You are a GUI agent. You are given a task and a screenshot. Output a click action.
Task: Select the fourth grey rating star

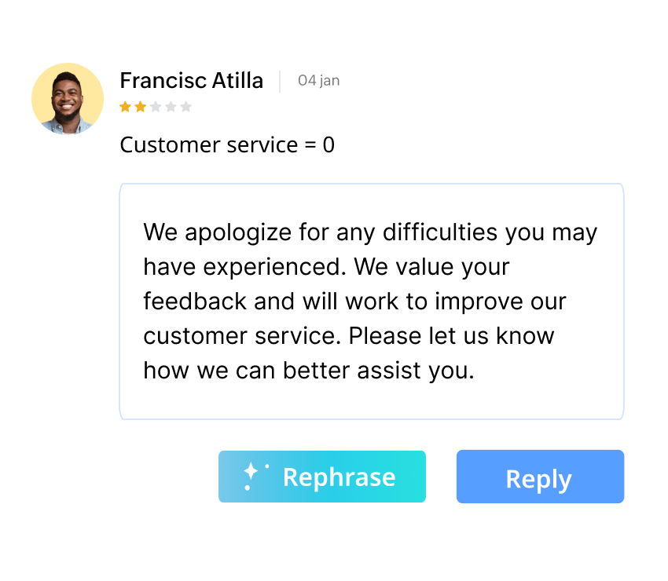pyautogui.click(x=171, y=107)
